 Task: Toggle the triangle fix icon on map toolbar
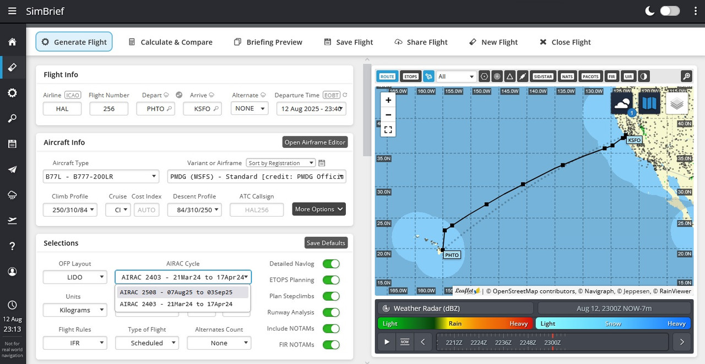(509, 76)
